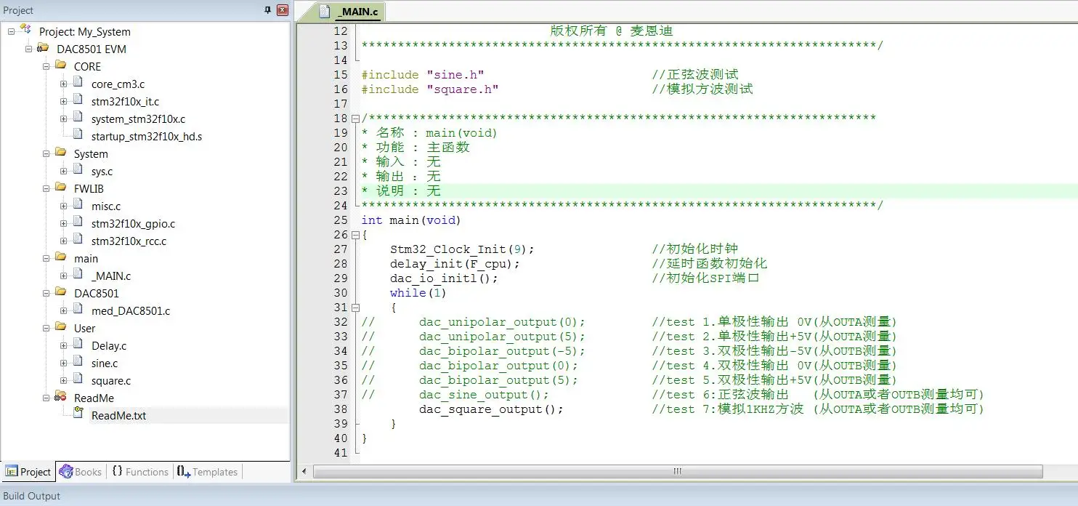The width and height of the screenshot is (1078, 506).
Task: Click the square.c file icon
Action: (x=78, y=379)
